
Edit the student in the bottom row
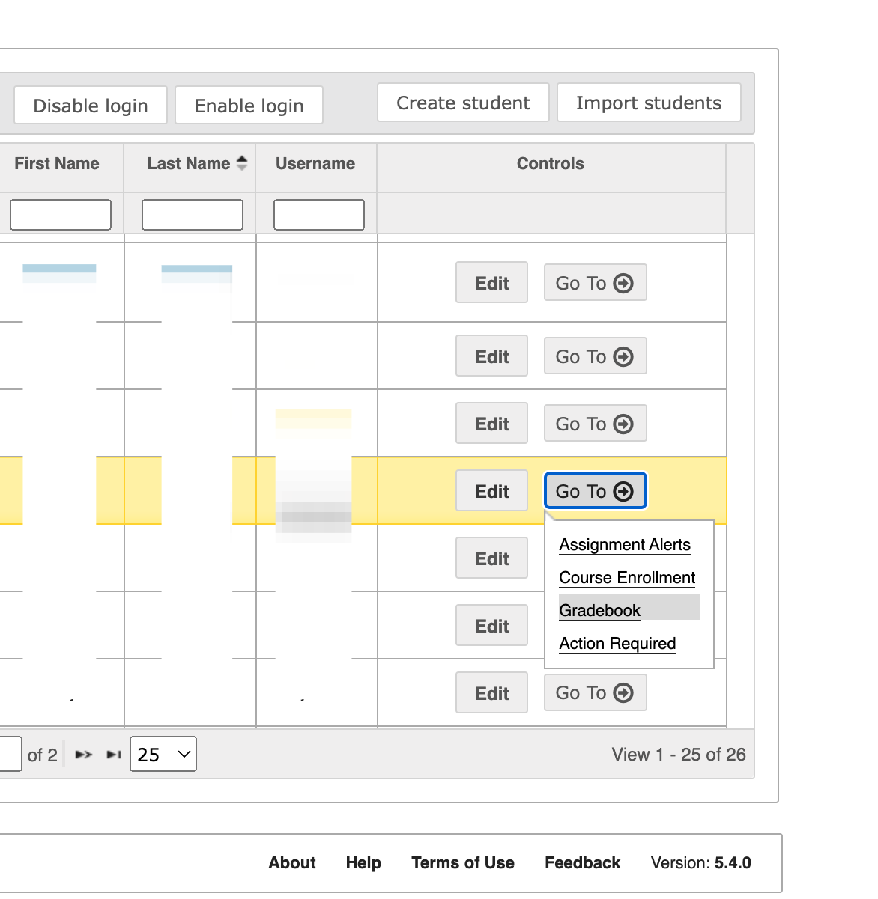[491, 693]
